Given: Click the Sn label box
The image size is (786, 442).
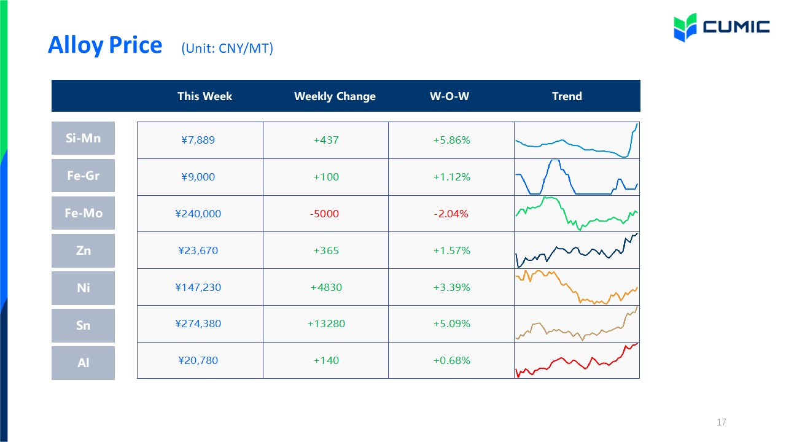Looking at the screenshot, I should pyautogui.click(x=83, y=325).
